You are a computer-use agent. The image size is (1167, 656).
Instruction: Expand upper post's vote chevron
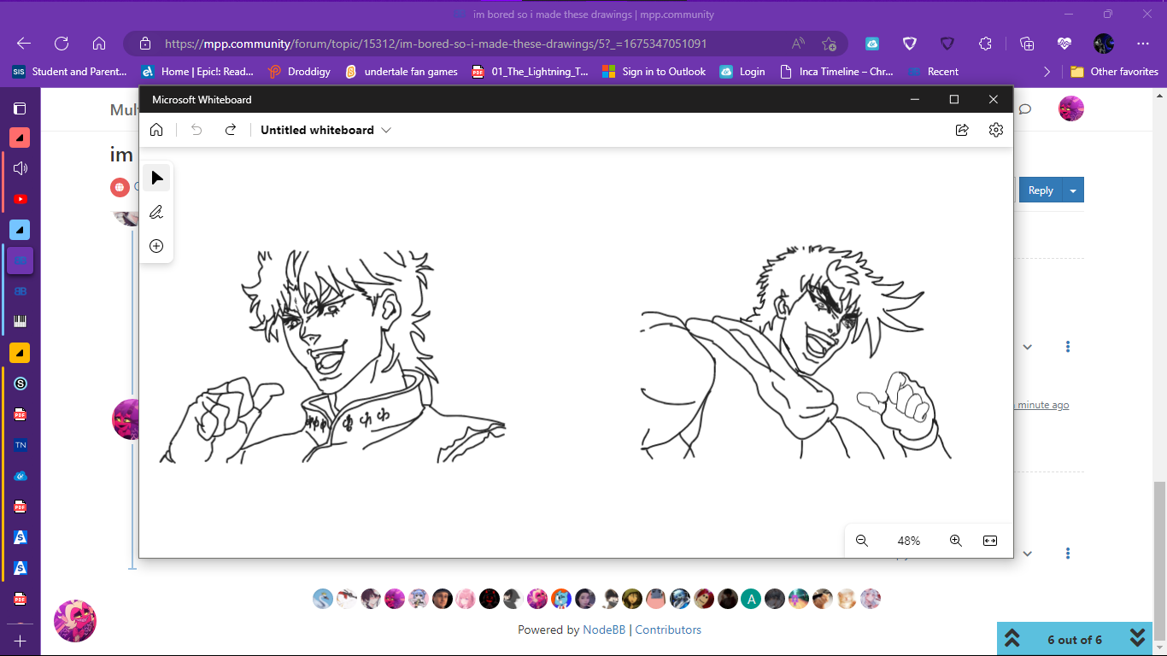click(x=1028, y=347)
